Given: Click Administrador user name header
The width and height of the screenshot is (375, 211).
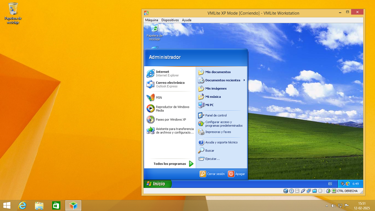Looking at the screenshot, I should 165,57.
